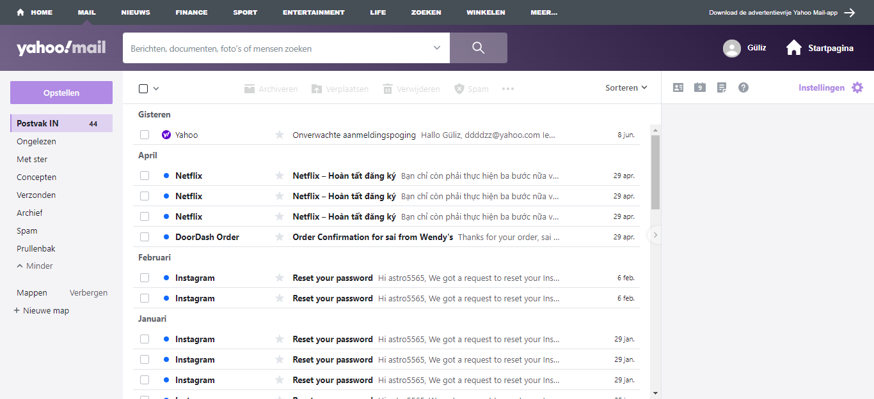Image resolution: width=874 pixels, height=399 pixels.
Task: Click Verbergen to hide Mappen
Action: [x=88, y=293]
